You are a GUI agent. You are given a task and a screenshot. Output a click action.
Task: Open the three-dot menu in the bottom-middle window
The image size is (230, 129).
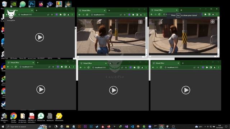coord(146,68)
